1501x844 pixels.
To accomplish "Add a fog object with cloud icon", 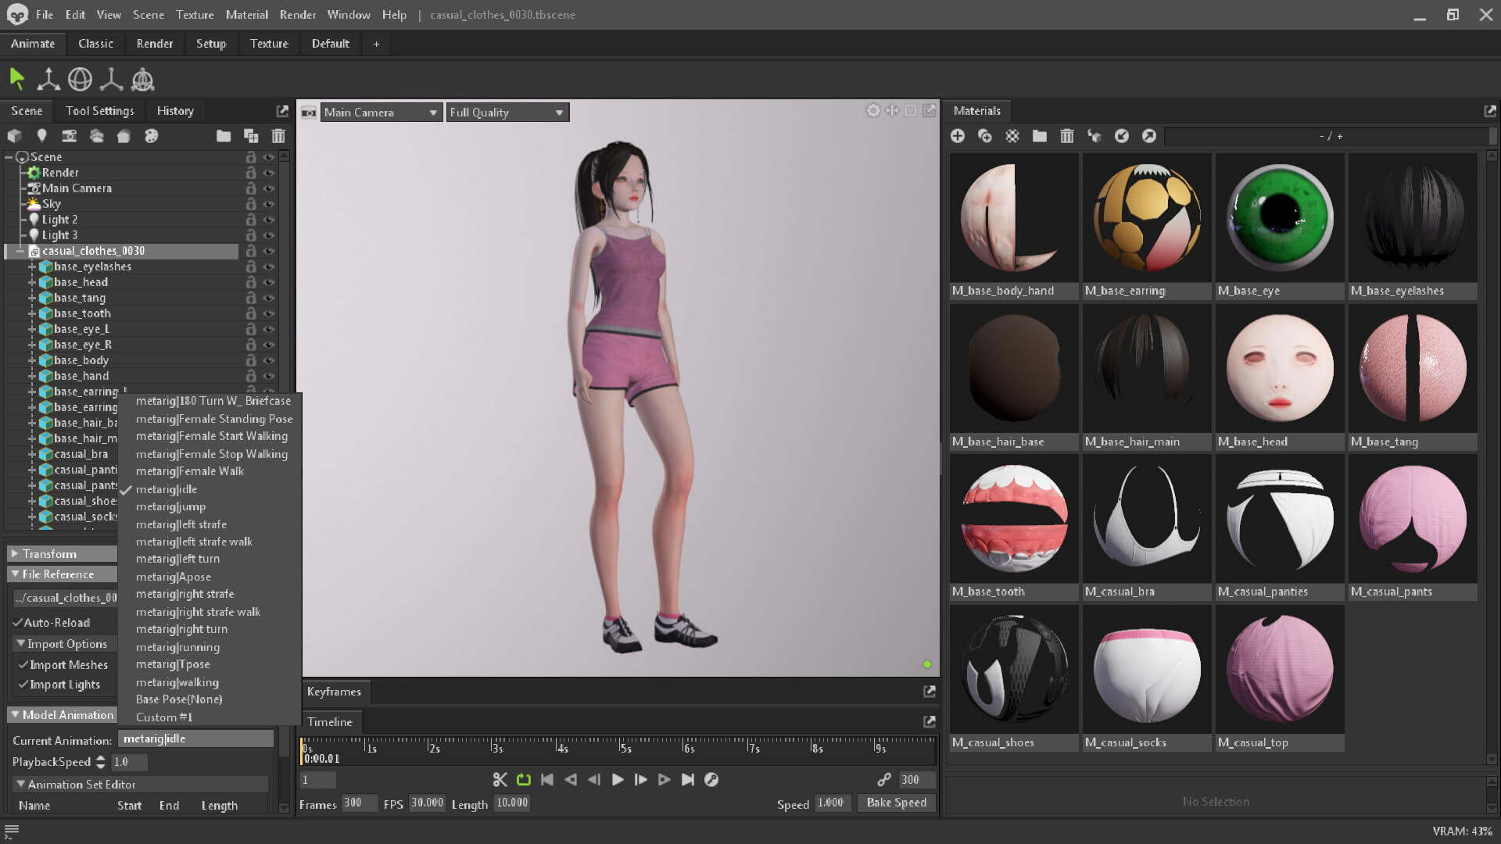I will 96,136.
